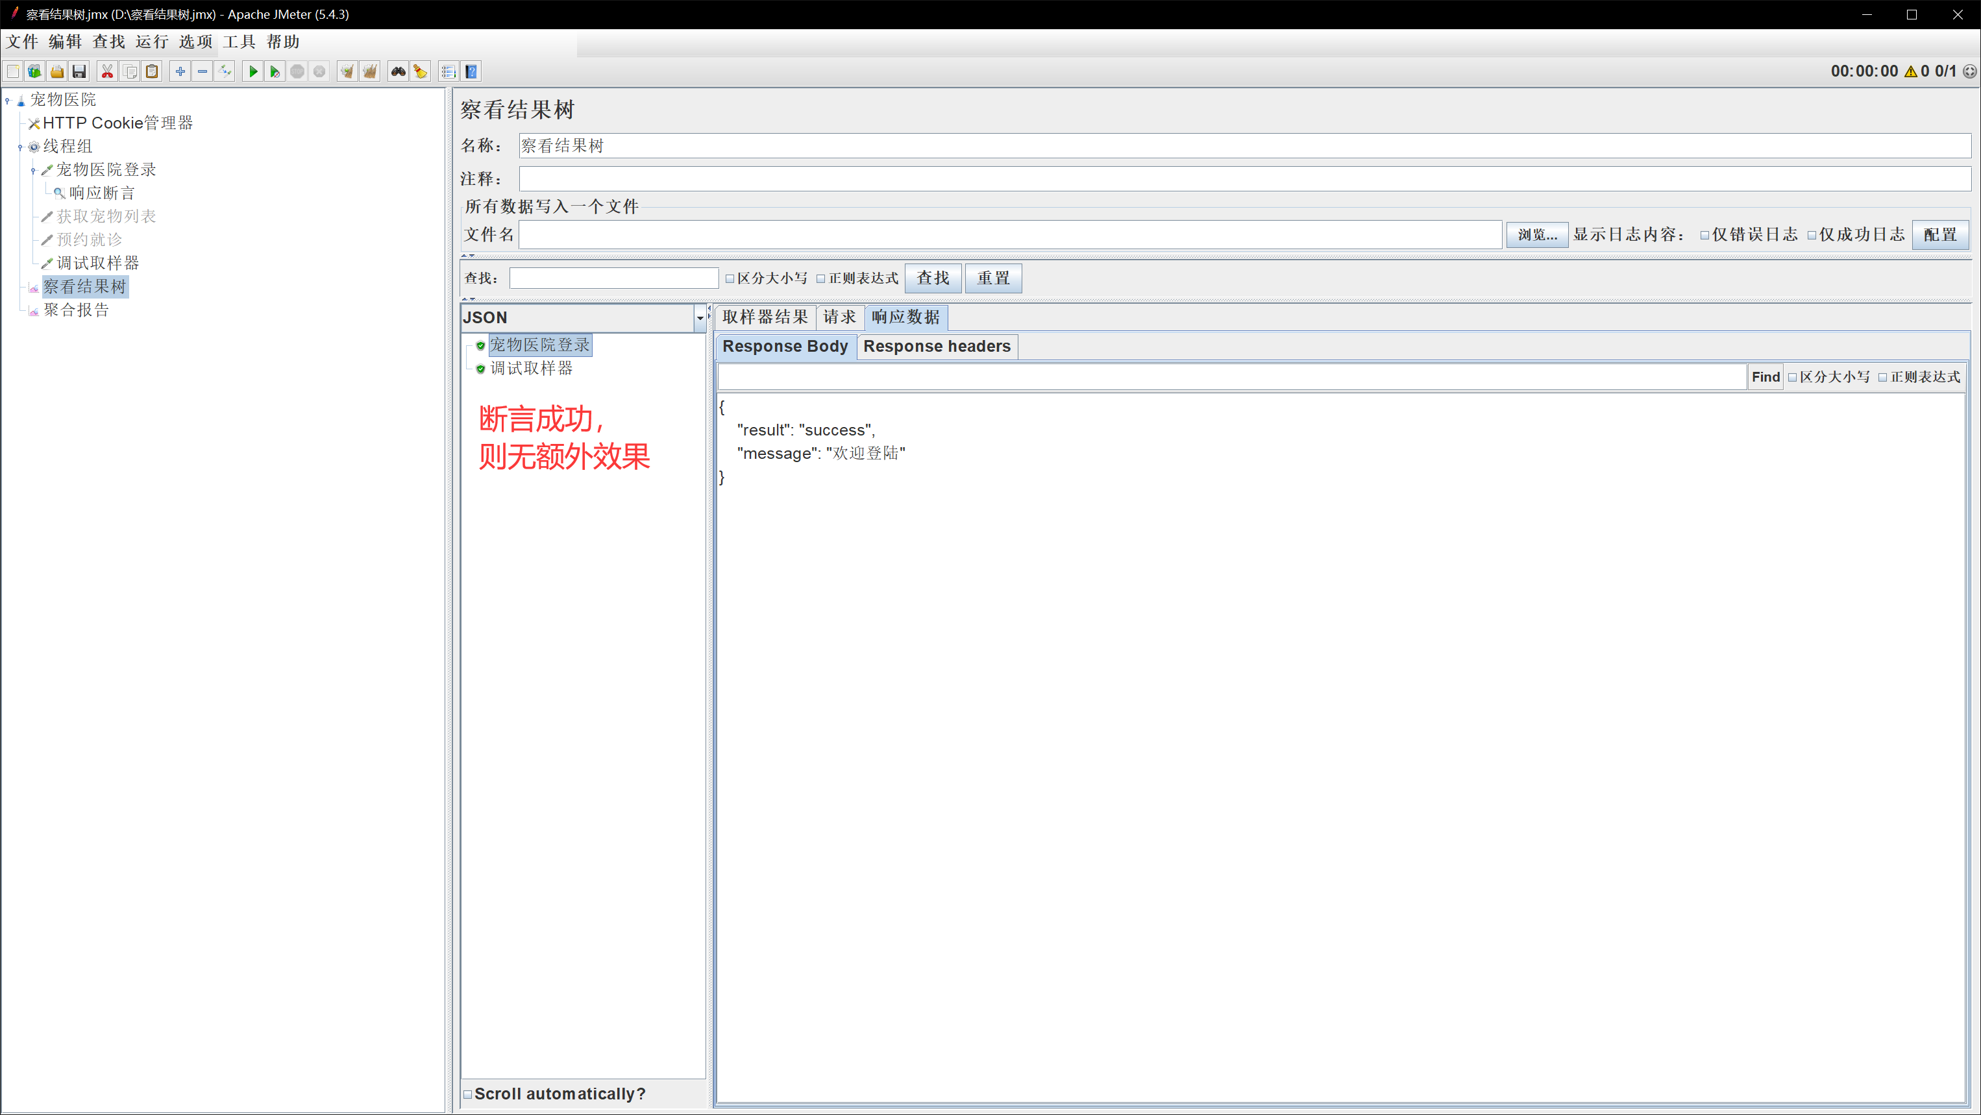Click the 配置 configure button
Screen dimensions: 1981x1115
tap(1939, 234)
